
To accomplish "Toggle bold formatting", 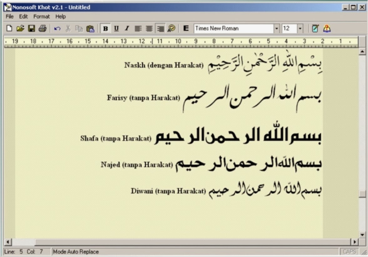I will pyautogui.click(x=105, y=28).
